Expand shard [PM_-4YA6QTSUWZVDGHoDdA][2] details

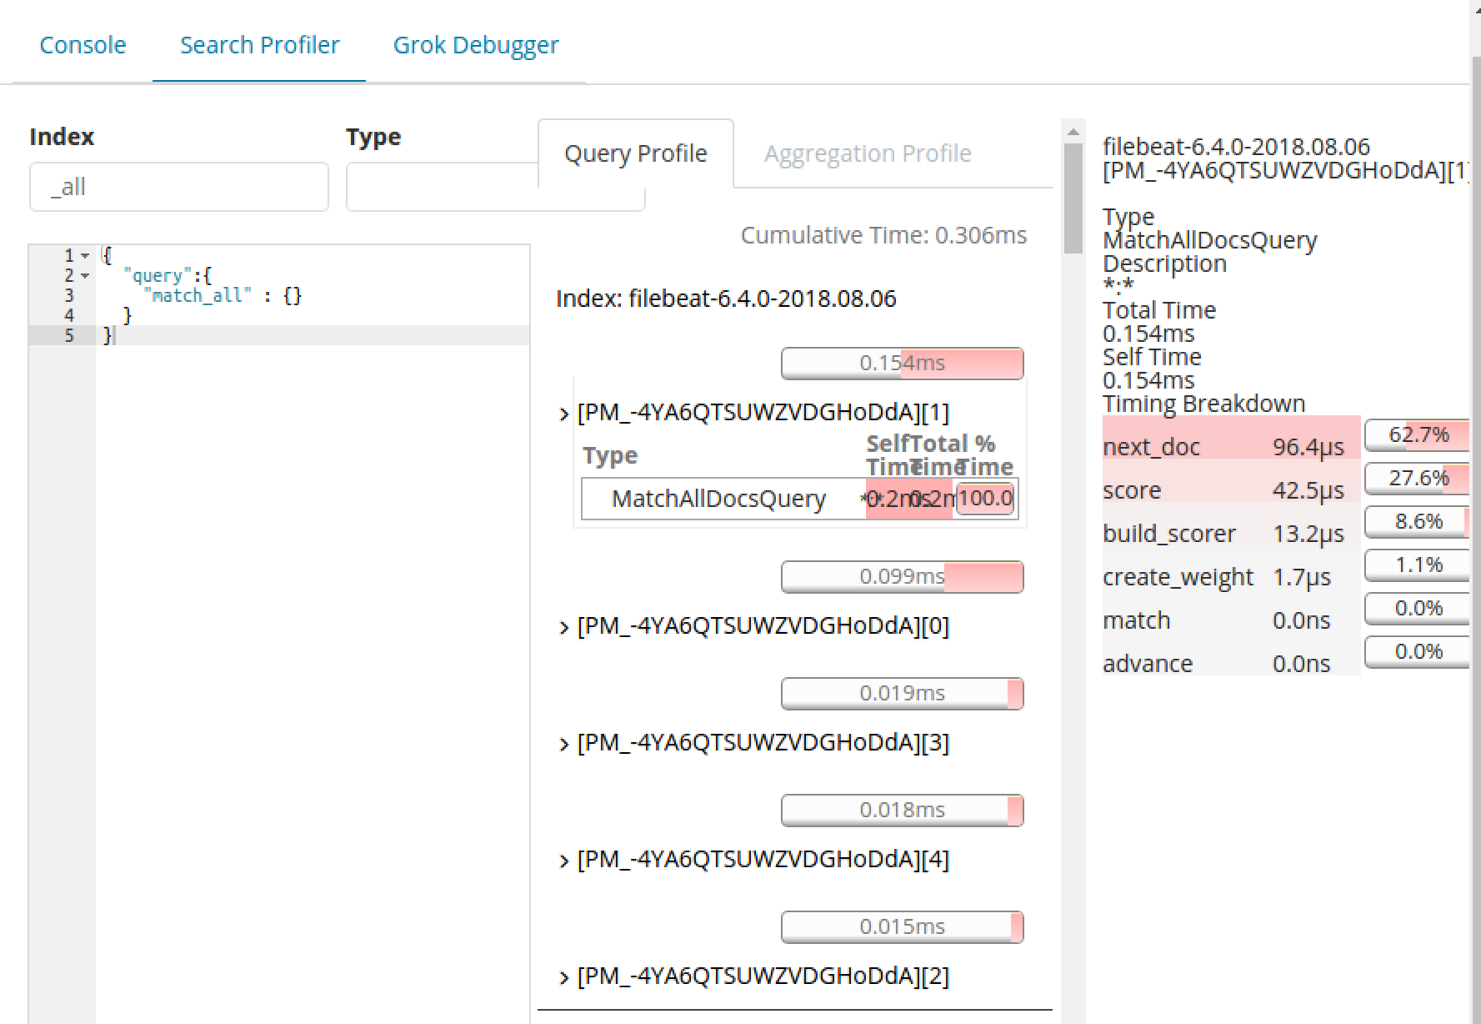[x=563, y=976]
